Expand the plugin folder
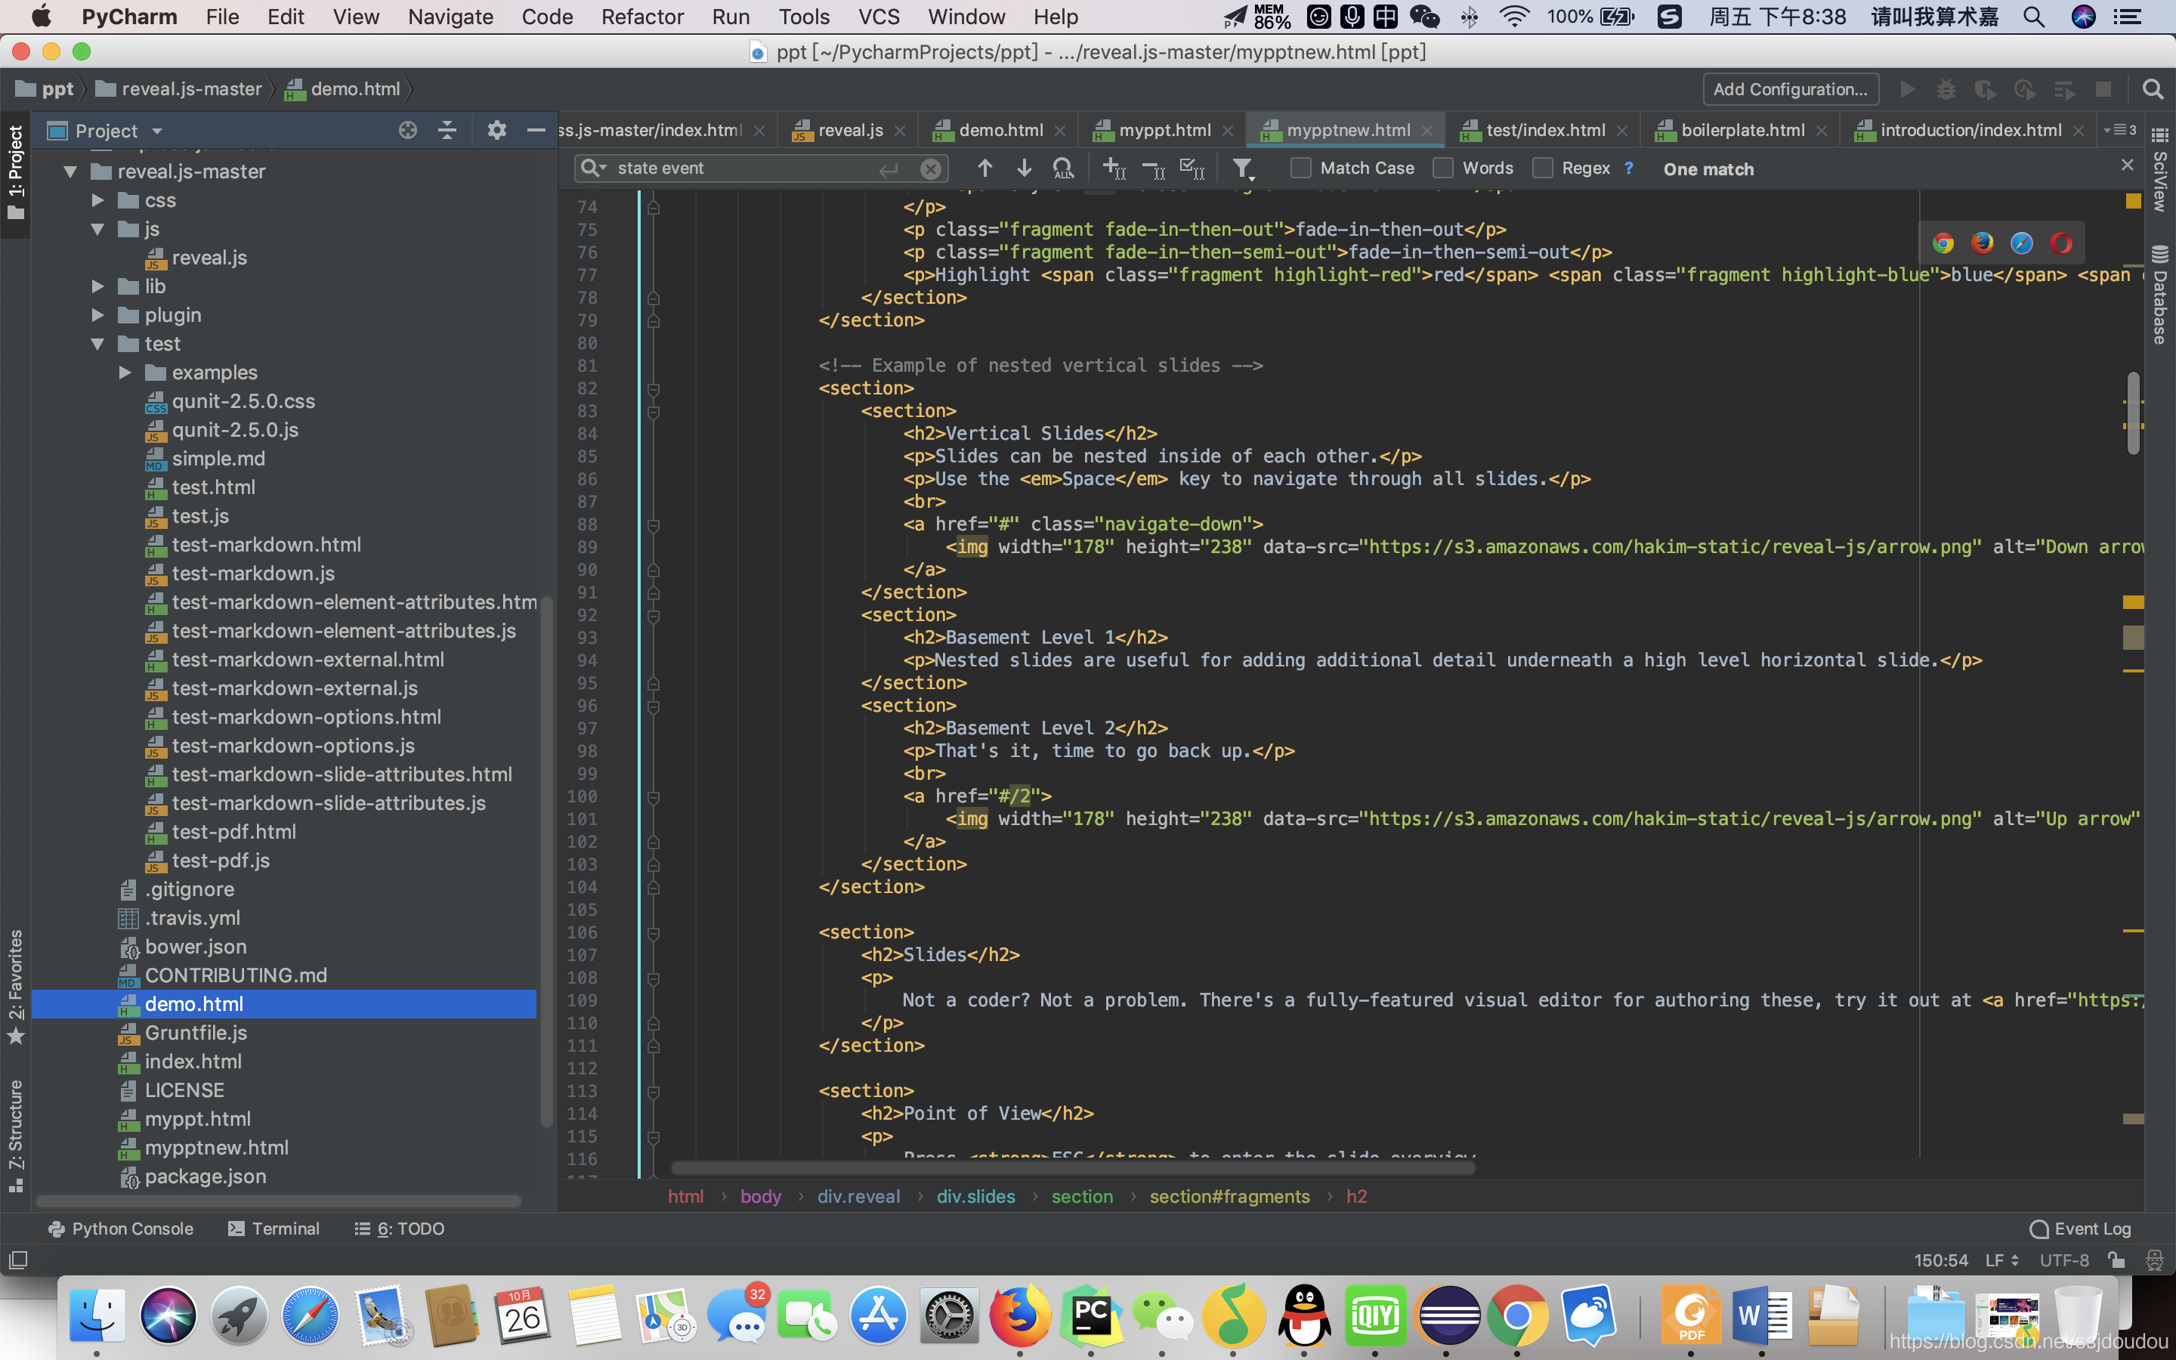Screen dimensions: 2176x1360 [x=97, y=315]
